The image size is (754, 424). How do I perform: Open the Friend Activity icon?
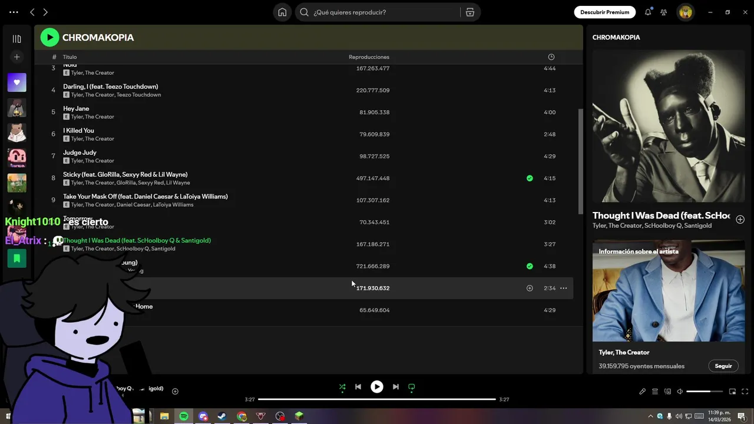(664, 12)
